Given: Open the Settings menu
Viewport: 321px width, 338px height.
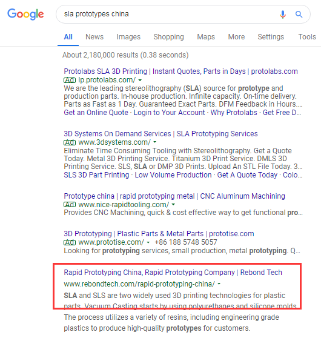Looking at the screenshot, I should 271,37.
